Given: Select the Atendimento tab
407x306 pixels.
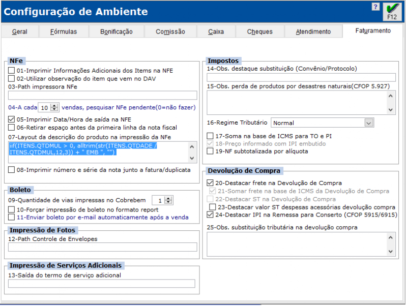Looking at the screenshot, I should (313, 32).
